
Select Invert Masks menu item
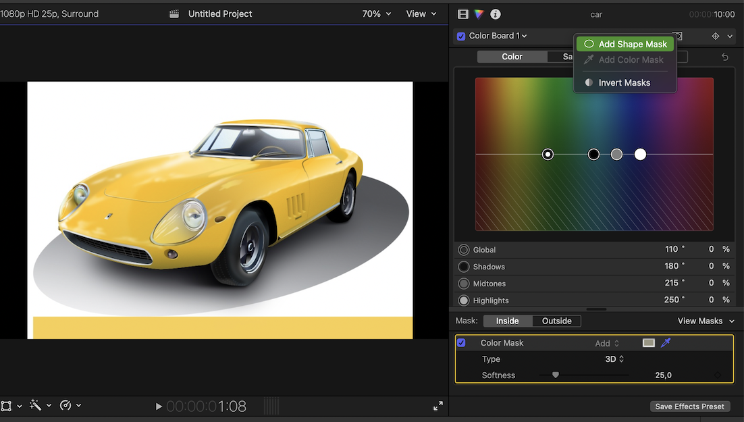coord(624,82)
